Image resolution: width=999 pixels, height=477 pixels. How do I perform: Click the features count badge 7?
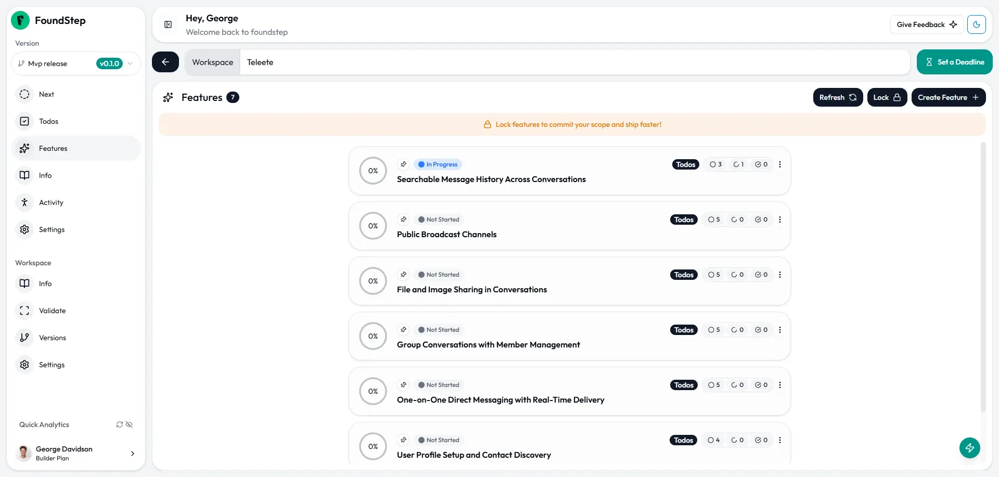(x=233, y=97)
